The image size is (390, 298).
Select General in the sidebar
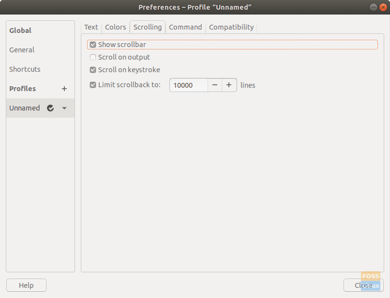click(x=22, y=50)
